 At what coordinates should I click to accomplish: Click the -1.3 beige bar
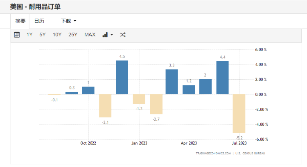click(139, 99)
